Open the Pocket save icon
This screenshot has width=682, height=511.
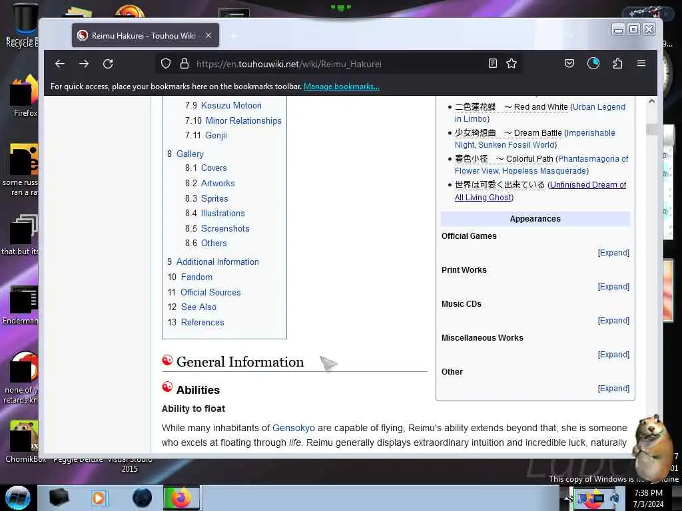pos(569,64)
